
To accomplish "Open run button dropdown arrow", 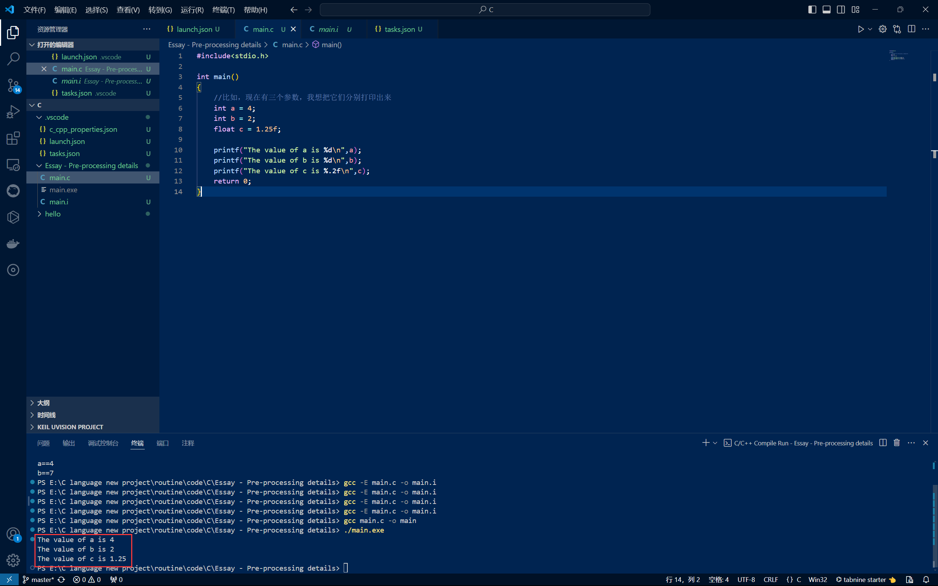I will [870, 29].
